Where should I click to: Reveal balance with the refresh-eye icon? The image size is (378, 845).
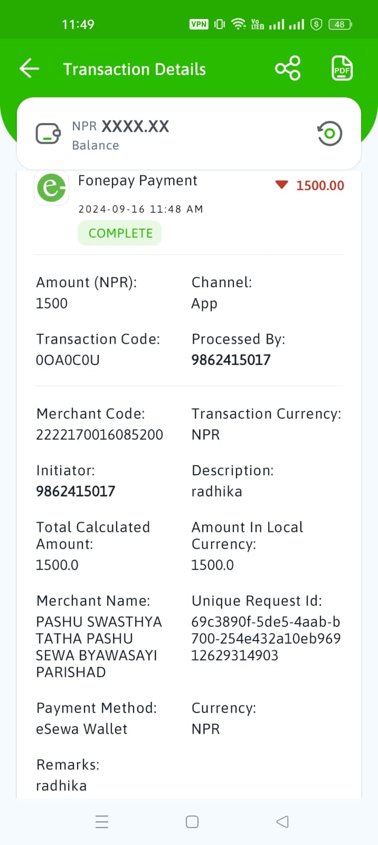click(329, 134)
